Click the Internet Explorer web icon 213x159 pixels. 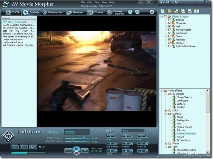[x=151, y=12]
